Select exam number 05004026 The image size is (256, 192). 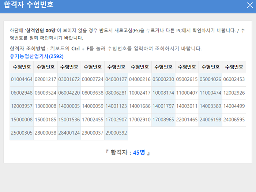(210, 79)
